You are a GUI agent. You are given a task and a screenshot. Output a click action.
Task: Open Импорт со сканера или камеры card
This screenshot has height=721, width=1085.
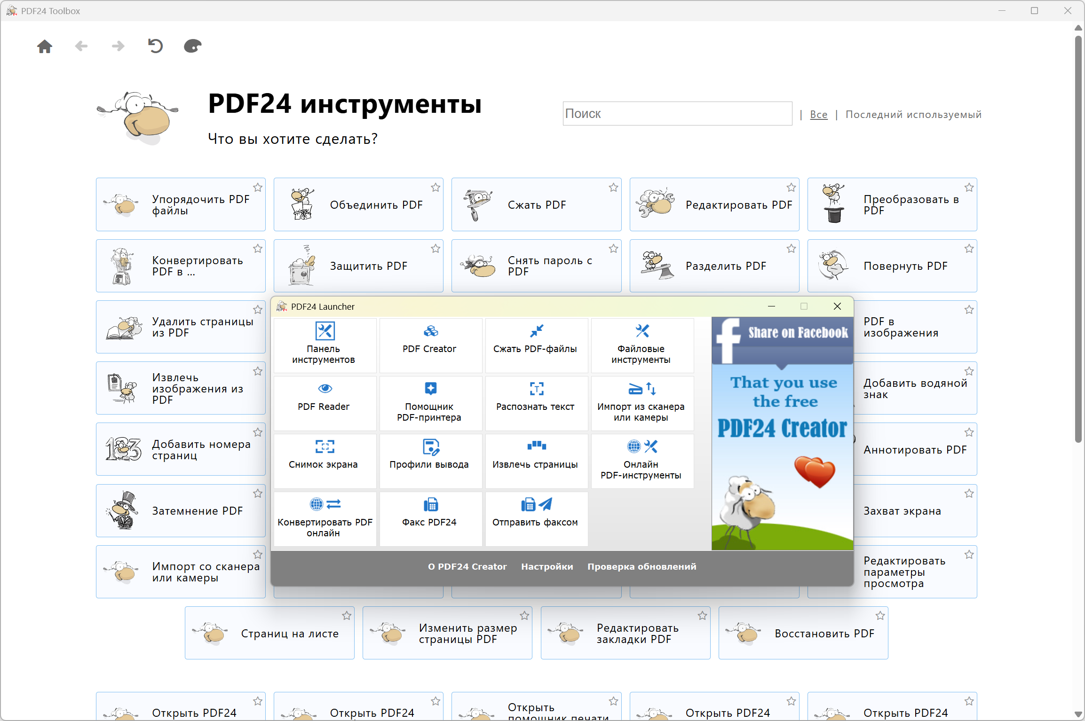tap(181, 572)
